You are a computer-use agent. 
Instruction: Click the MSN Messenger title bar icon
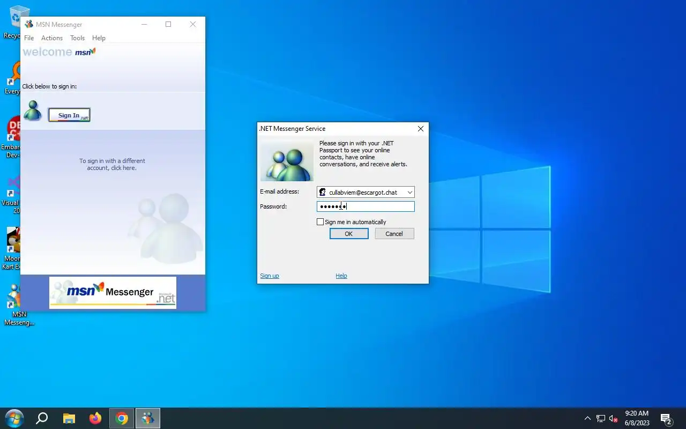(29, 24)
